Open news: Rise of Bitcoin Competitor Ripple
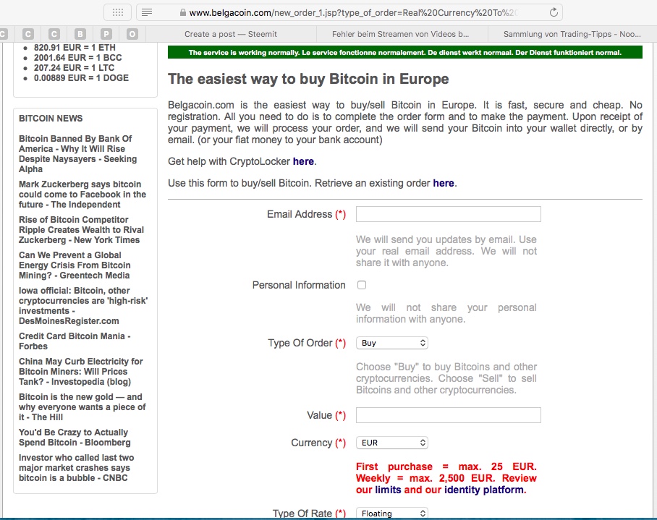The width and height of the screenshot is (657, 520). [x=81, y=230]
